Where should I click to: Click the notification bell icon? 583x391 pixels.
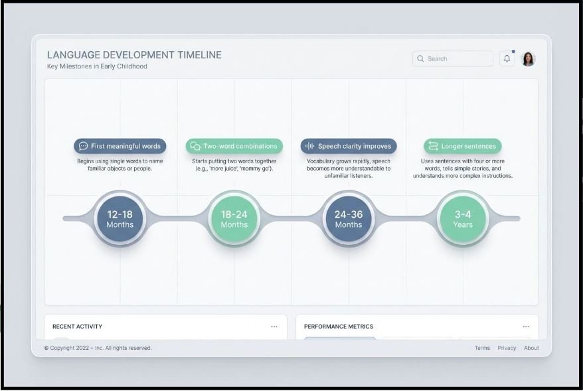507,58
